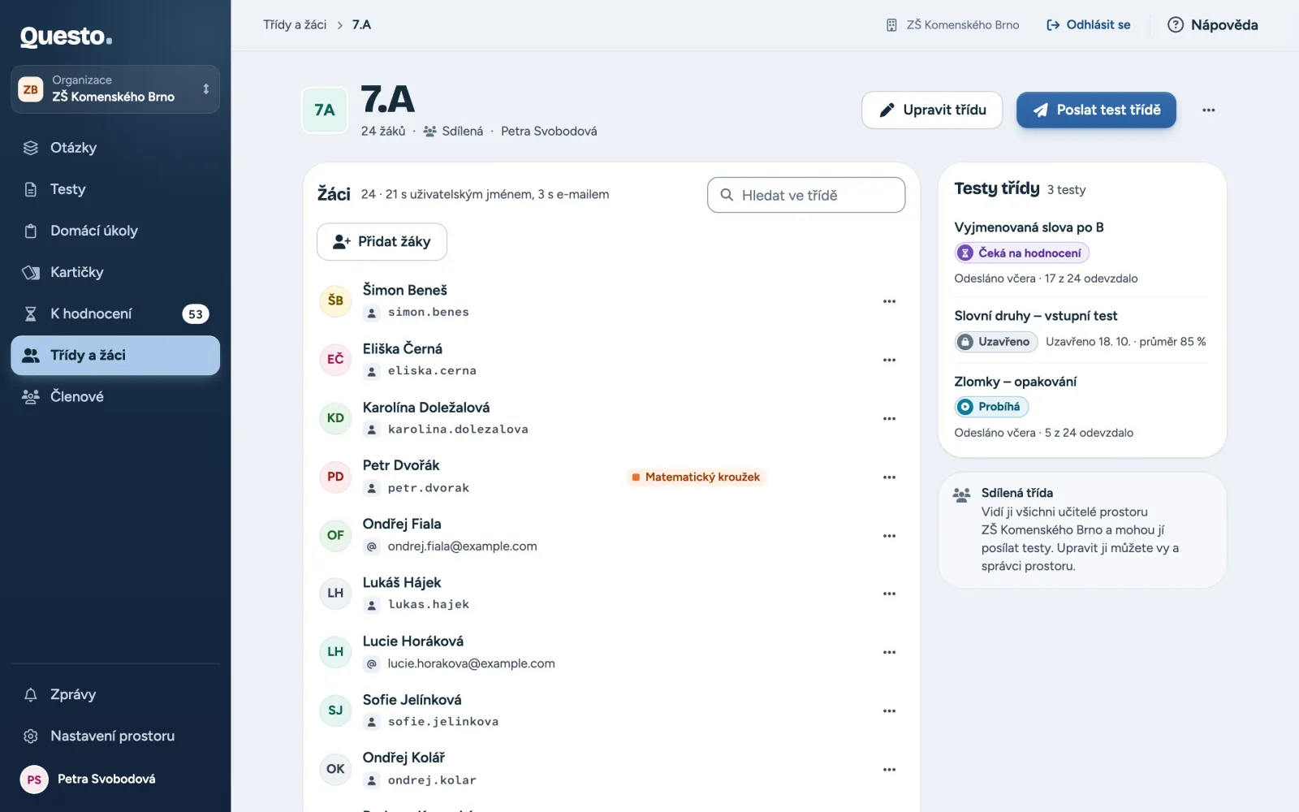Click the Členové group icon
Viewport: 1299px width, 812px height.
[31, 396]
